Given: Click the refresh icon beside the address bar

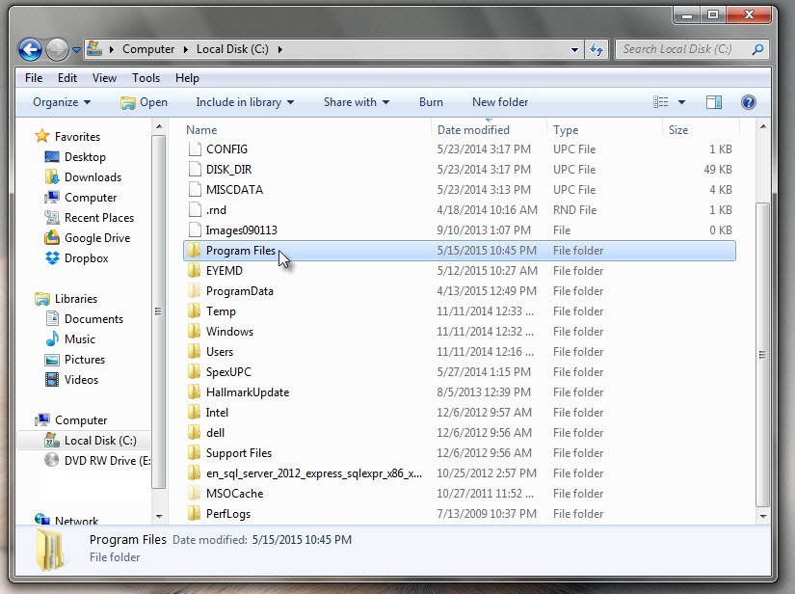Looking at the screenshot, I should coord(596,49).
